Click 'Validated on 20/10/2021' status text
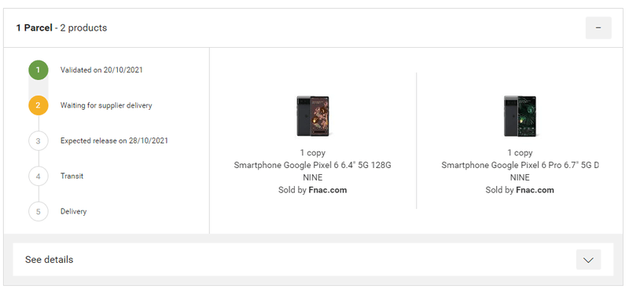629x292 pixels. point(101,70)
